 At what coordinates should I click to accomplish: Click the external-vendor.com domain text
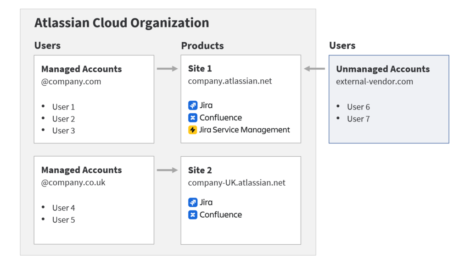click(375, 82)
